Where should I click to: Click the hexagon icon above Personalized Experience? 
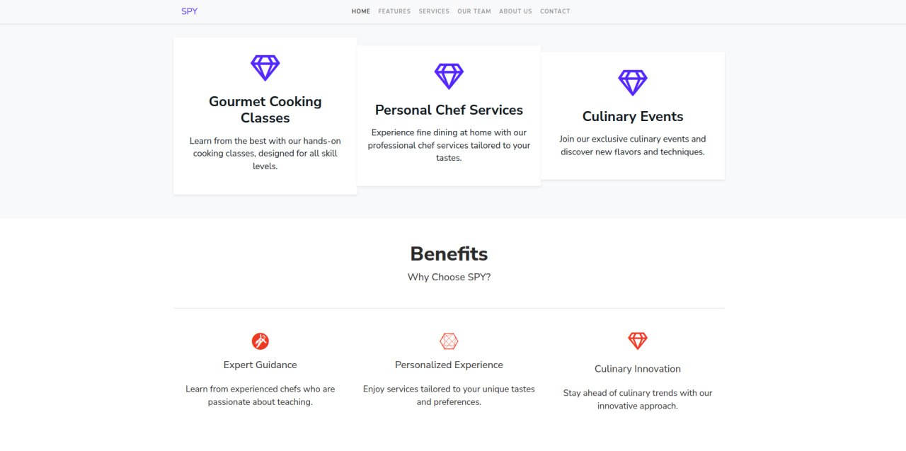coord(449,341)
